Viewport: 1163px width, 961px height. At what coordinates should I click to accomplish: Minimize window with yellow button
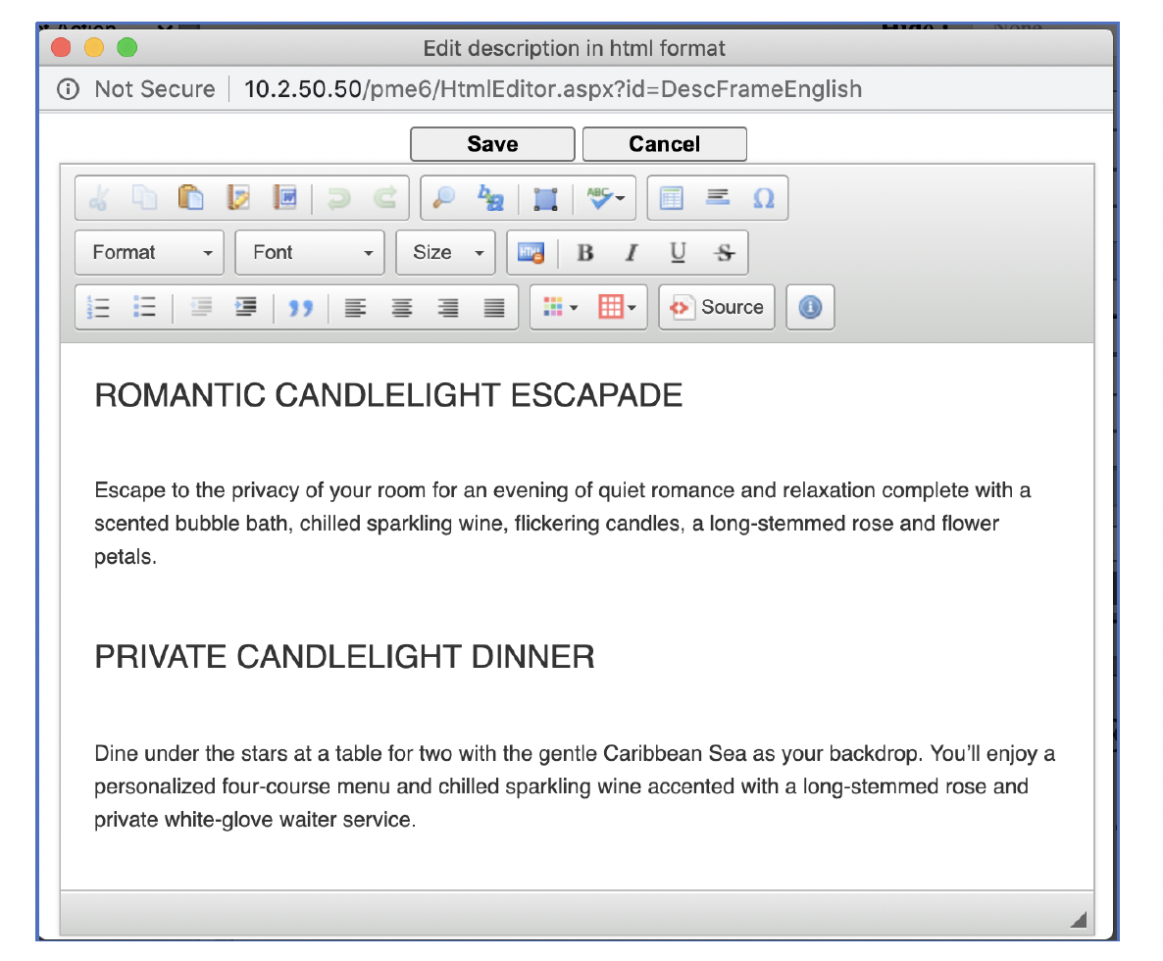click(94, 48)
